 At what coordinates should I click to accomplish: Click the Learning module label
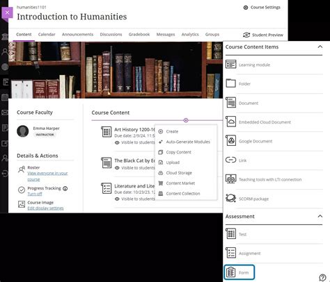coord(254,65)
